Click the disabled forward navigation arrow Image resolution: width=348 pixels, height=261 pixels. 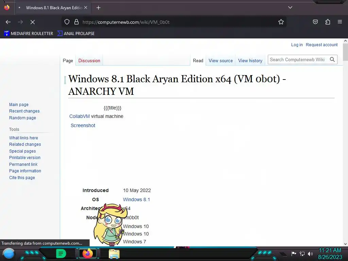tap(20, 22)
